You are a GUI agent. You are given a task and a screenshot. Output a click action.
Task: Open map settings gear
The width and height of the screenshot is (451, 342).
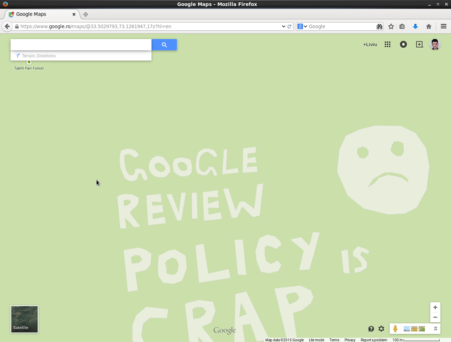point(381,329)
